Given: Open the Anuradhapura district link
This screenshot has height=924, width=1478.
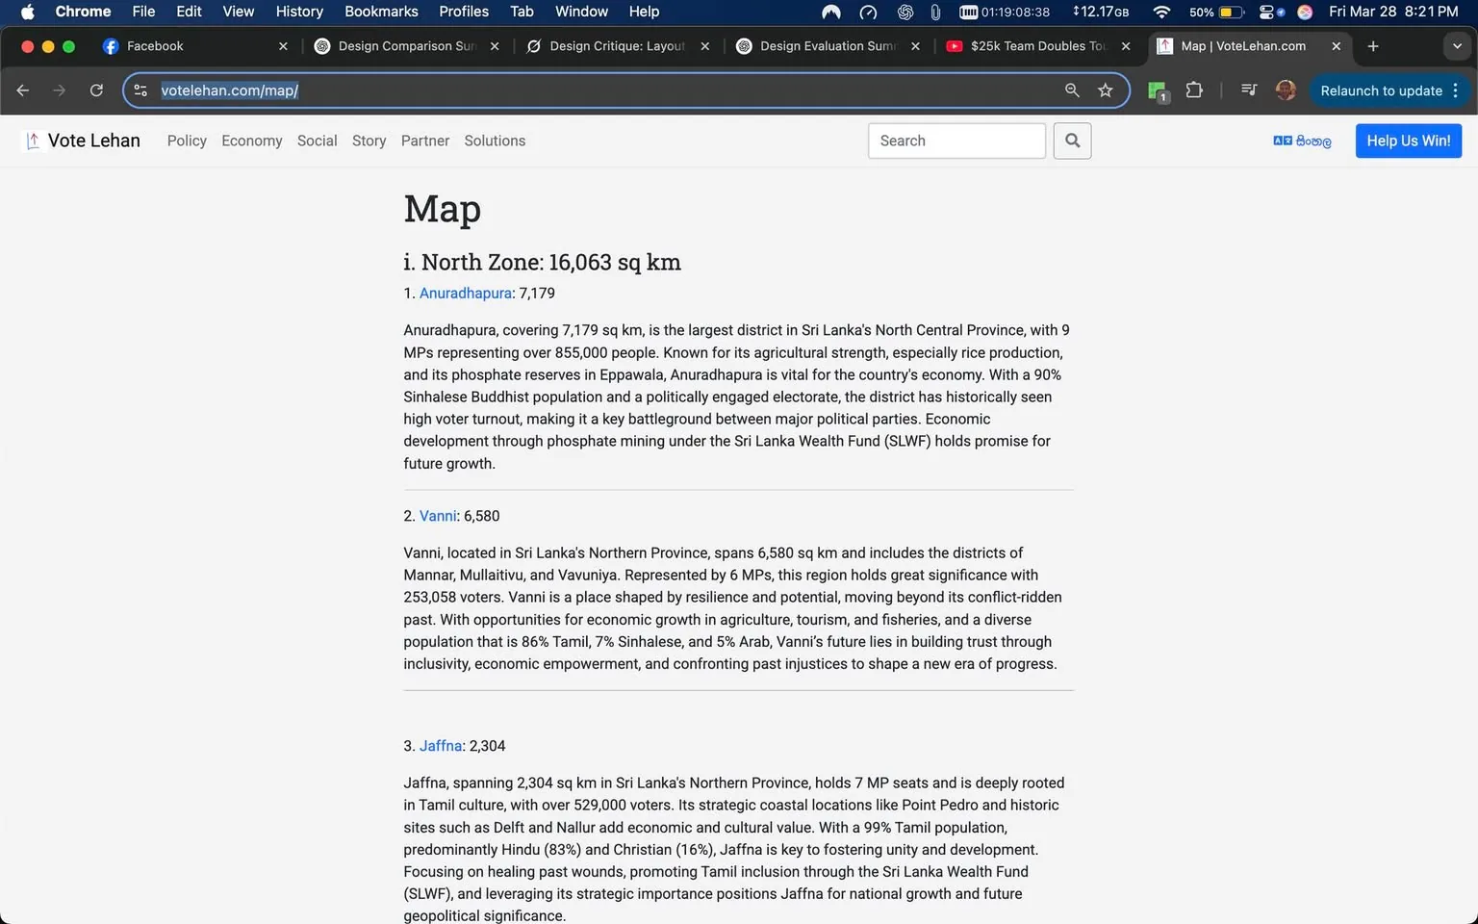Looking at the screenshot, I should [x=465, y=293].
